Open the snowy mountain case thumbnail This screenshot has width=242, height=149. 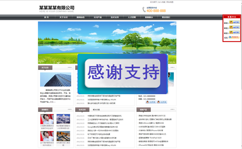click(63, 119)
